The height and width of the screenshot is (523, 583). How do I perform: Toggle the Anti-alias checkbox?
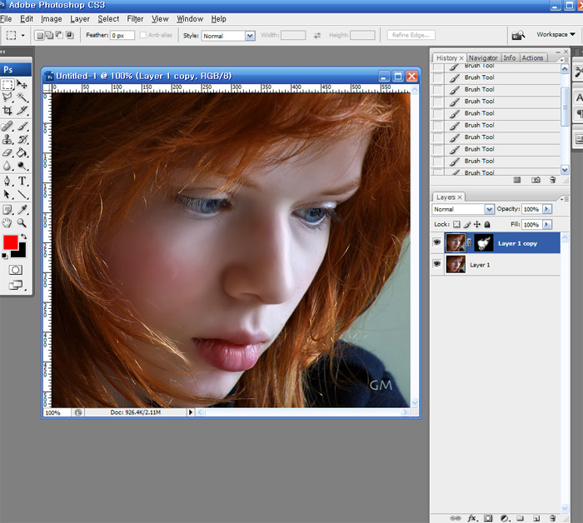click(x=142, y=35)
